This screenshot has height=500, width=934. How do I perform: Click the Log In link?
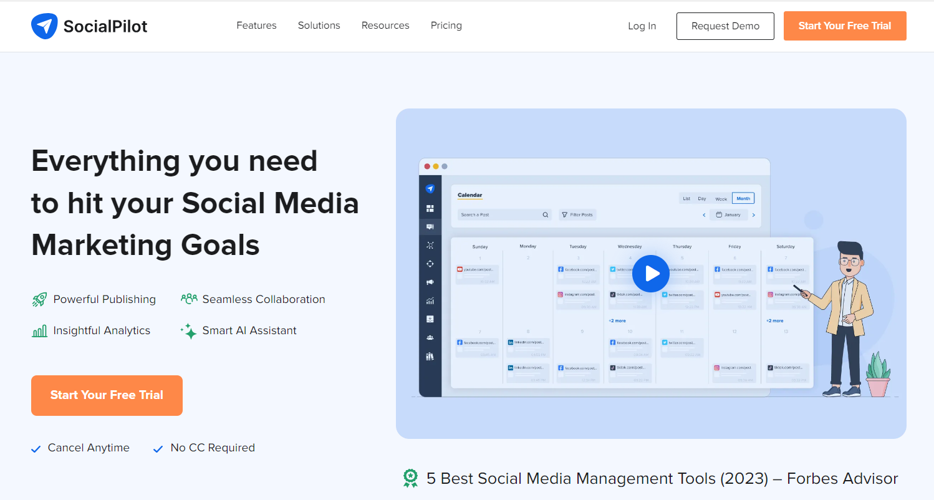(642, 26)
